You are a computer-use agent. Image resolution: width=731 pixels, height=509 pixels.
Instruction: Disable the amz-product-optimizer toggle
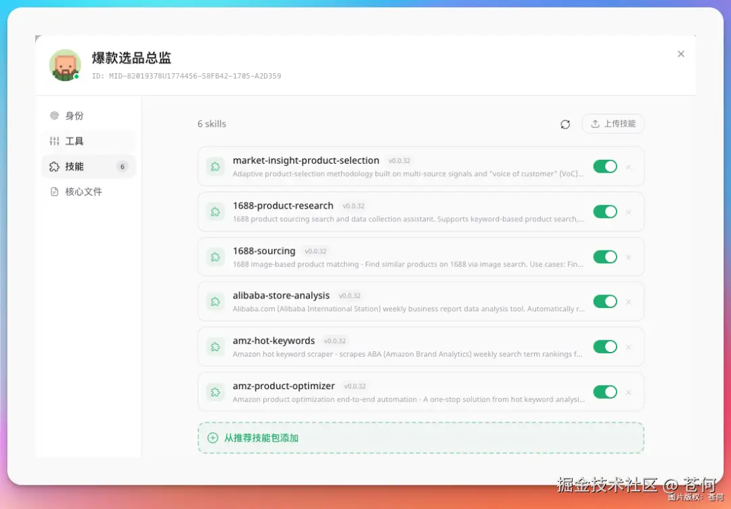point(605,392)
